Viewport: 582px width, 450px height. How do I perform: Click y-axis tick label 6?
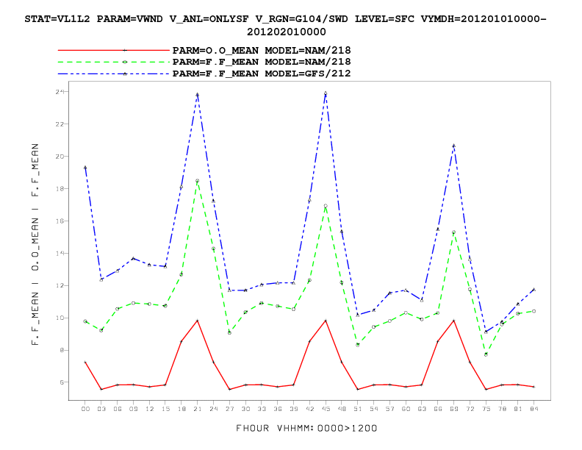[62, 382]
